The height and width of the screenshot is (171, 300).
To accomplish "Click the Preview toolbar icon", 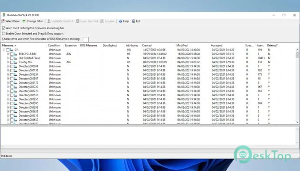I will (102, 21).
